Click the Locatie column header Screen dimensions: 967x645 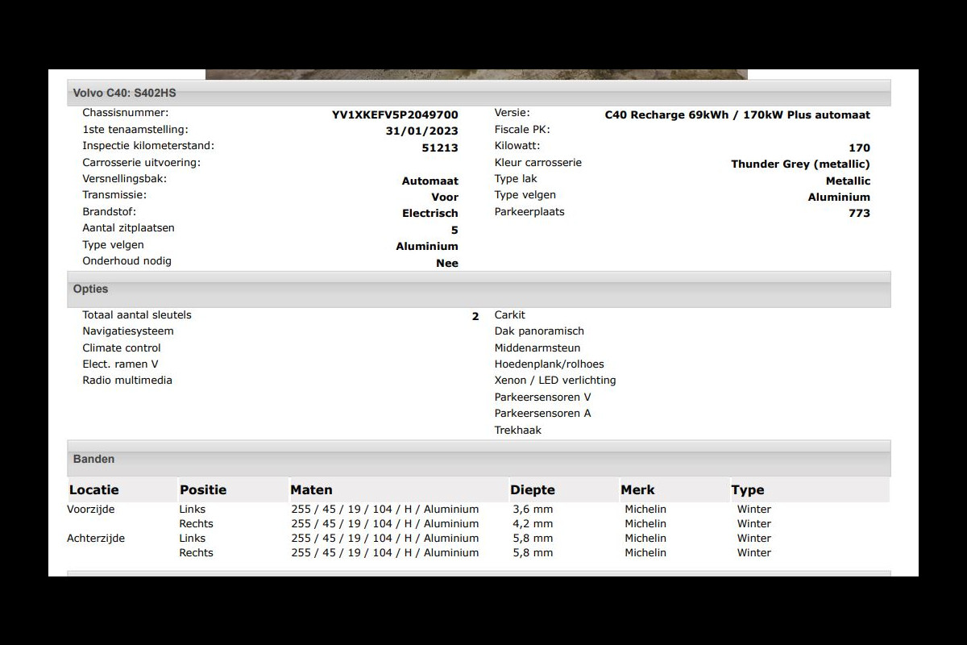pyautogui.click(x=93, y=489)
